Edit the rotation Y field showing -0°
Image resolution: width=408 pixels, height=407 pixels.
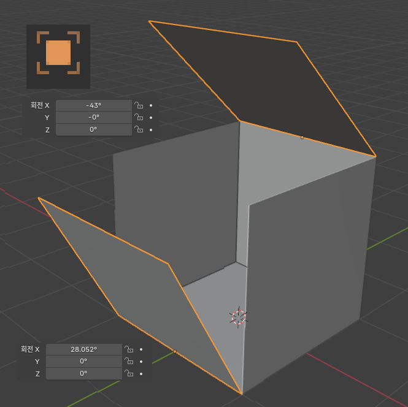[x=94, y=118]
